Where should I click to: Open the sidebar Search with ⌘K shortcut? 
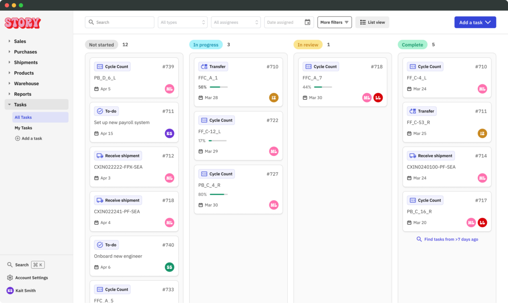tap(26, 265)
